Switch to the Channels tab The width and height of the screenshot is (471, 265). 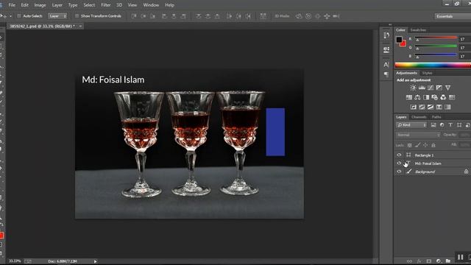point(419,117)
